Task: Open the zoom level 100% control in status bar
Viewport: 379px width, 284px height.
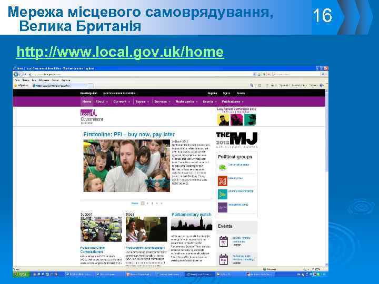Action: (318, 269)
